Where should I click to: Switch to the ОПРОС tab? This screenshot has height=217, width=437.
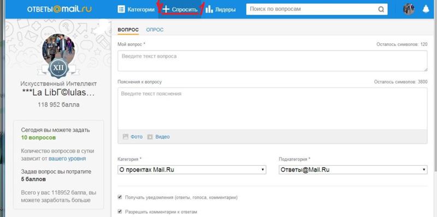click(155, 30)
